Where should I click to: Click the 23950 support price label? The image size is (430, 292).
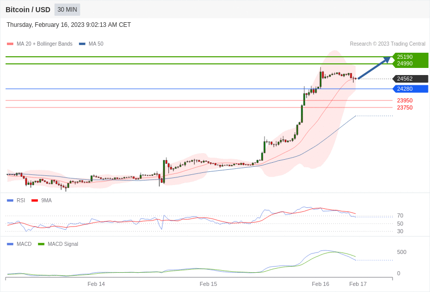405,100
